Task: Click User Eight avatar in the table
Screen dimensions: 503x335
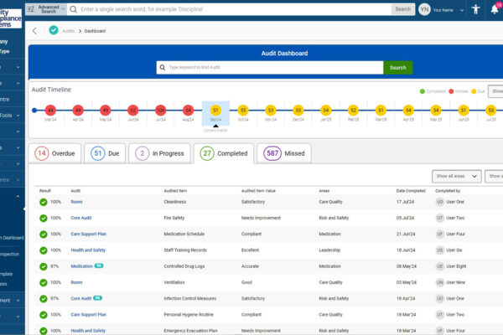Action: click(x=440, y=266)
